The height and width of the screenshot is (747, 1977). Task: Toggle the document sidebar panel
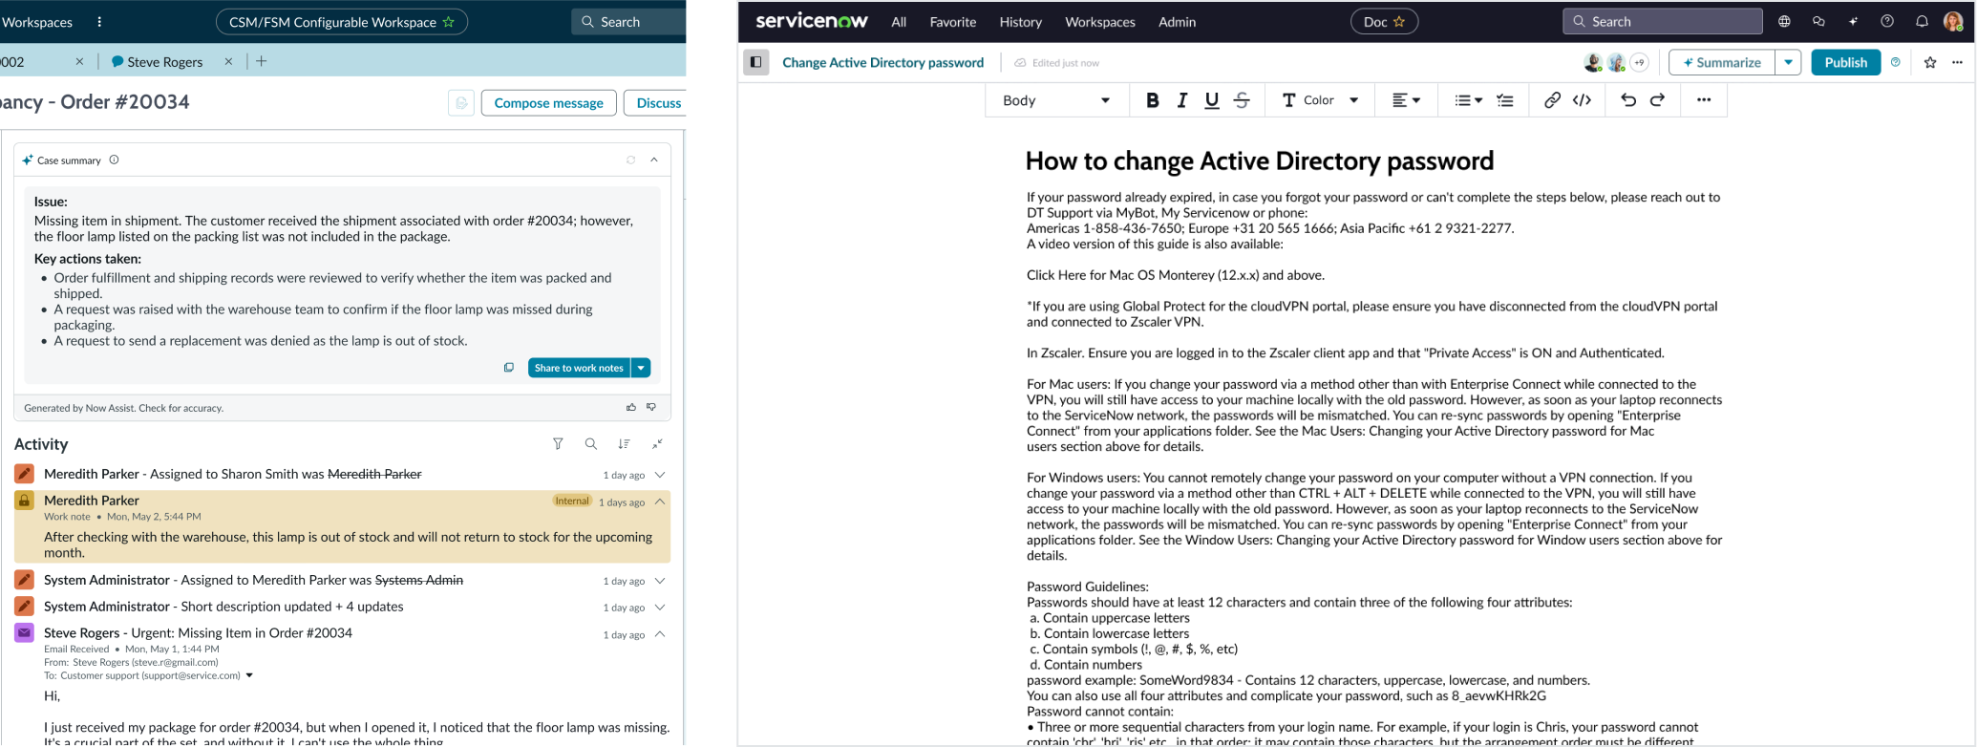pos(755,62)
